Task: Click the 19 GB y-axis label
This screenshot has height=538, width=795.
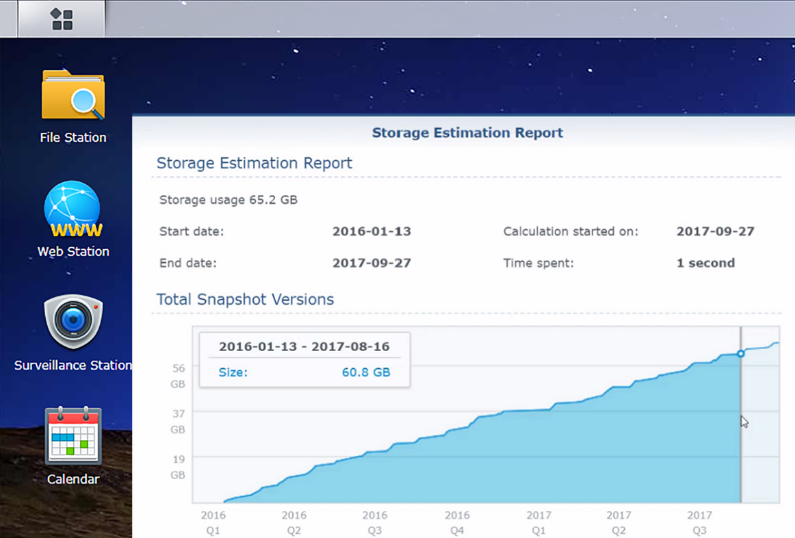Action: click(x=179, y=466)
